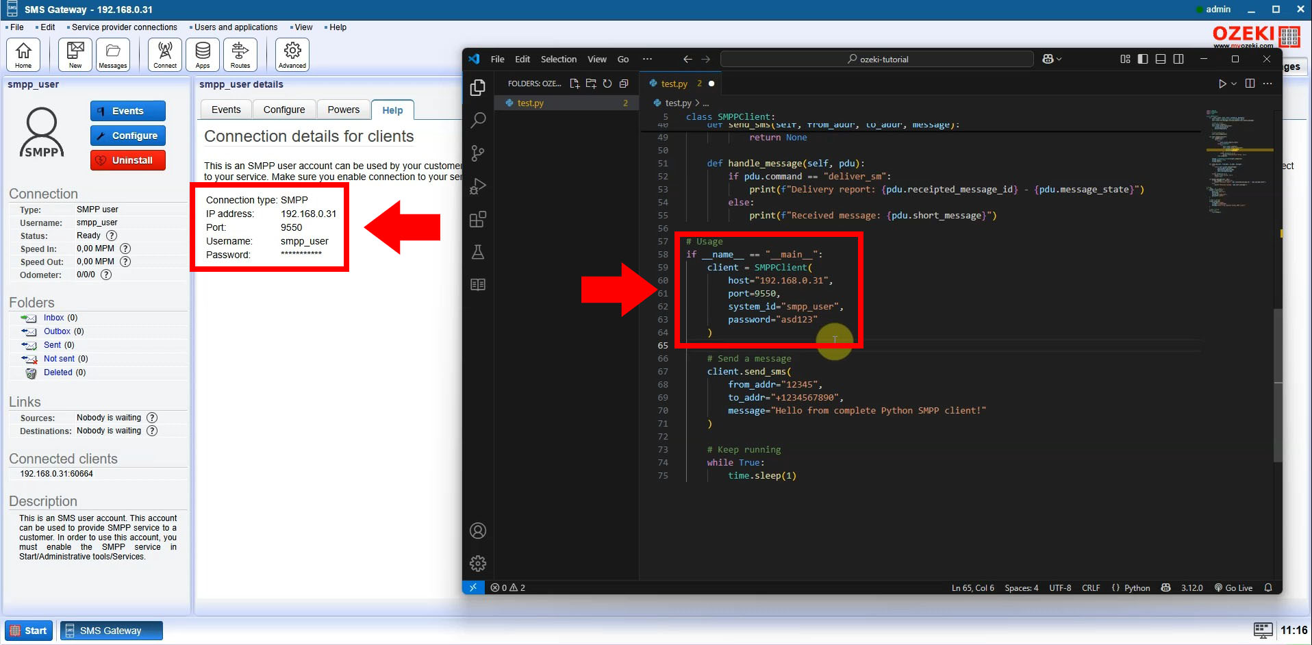Open Testing flask view in VS Code
The width and height of the screenshot is (1312, 645).
point(478,252)
